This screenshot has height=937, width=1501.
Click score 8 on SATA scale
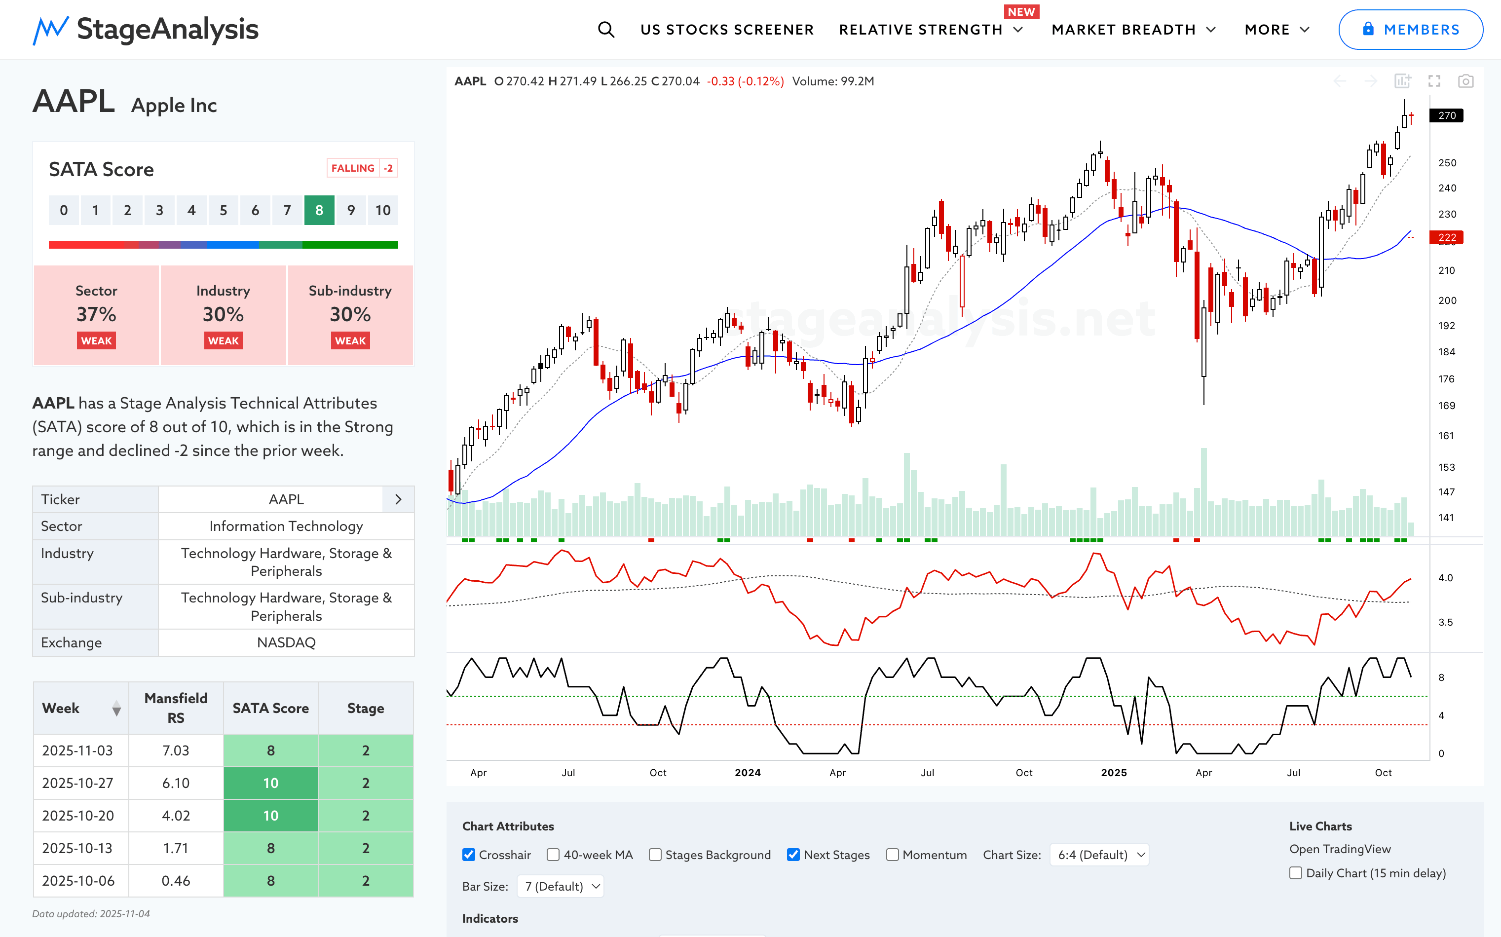319,210
